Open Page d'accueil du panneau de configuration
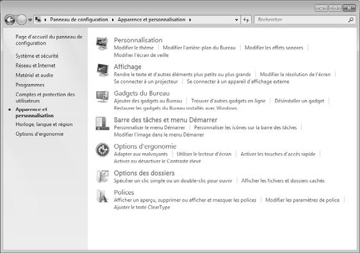 tap(49, 40)
